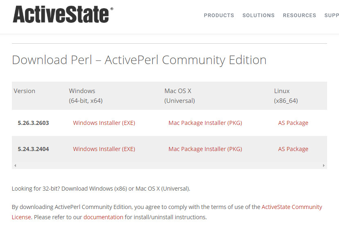Download Windows Installer (EXE) for version 5.24.3.2404

(104, 149)
